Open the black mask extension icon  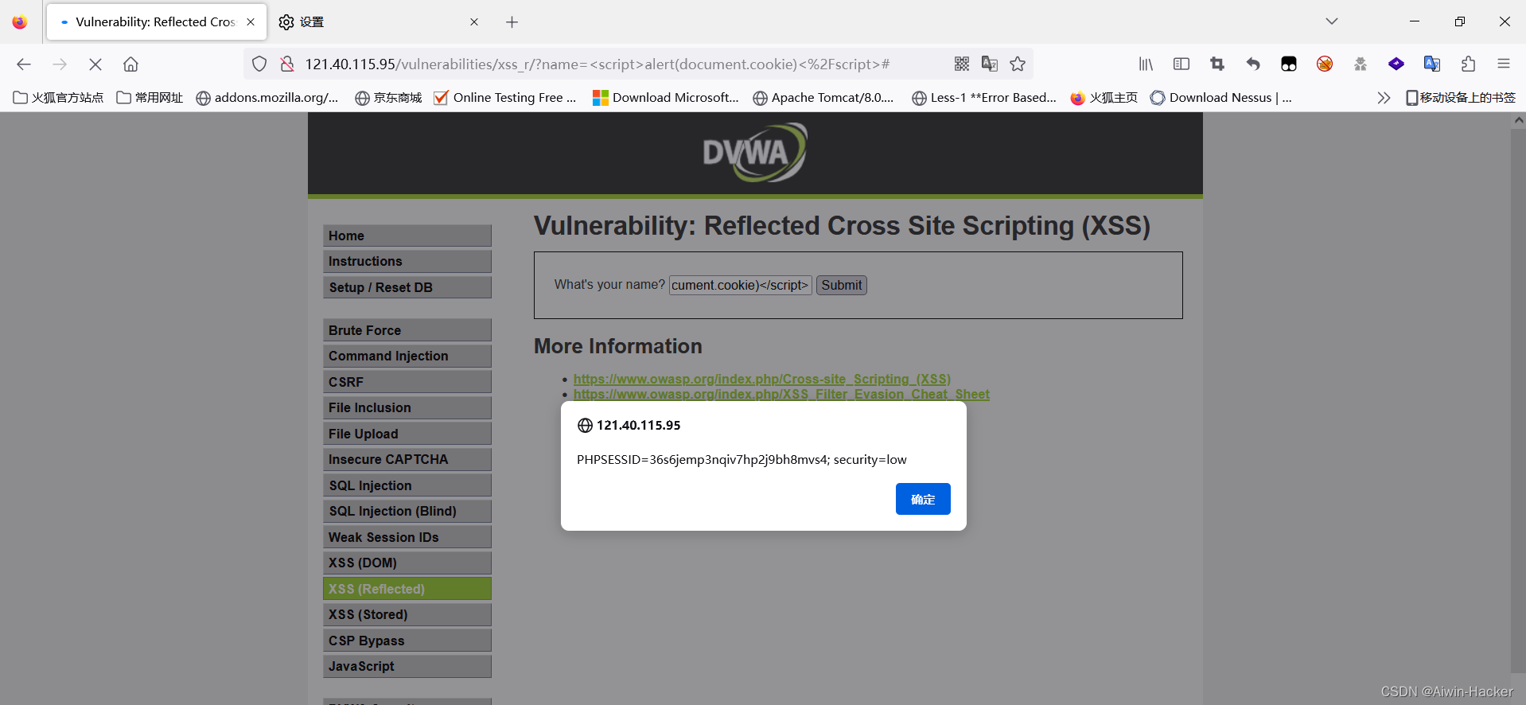click(x=1289, y=64)
